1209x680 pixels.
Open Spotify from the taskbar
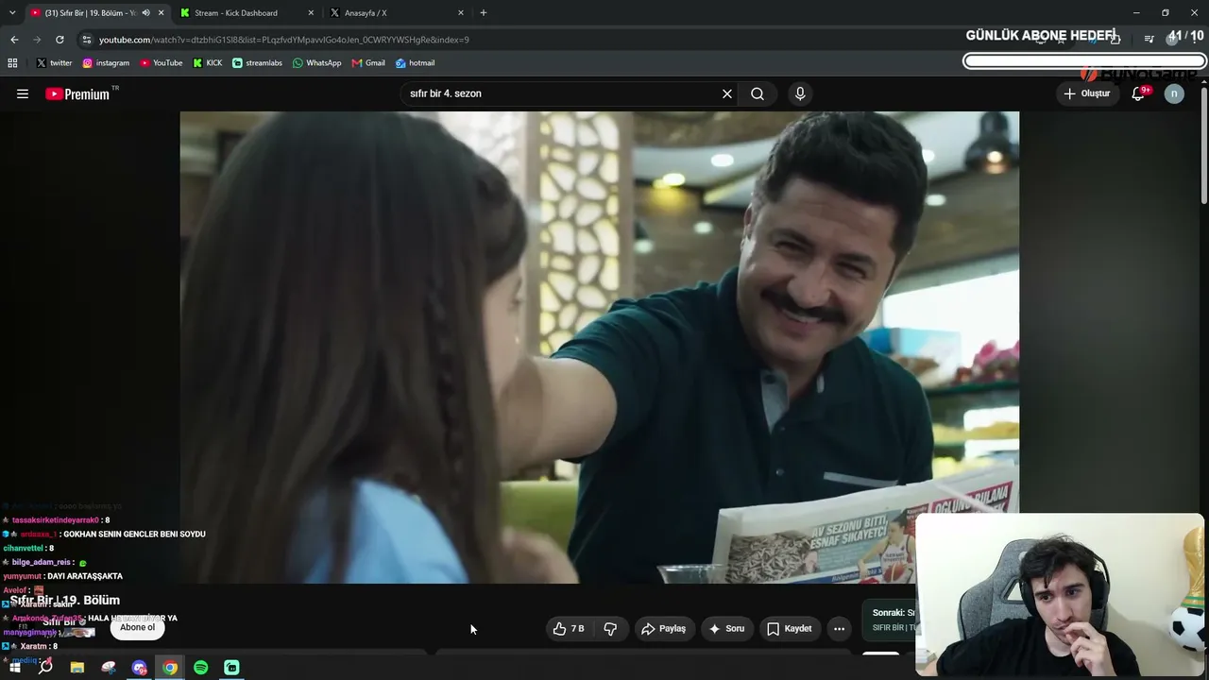coord(200,668)
